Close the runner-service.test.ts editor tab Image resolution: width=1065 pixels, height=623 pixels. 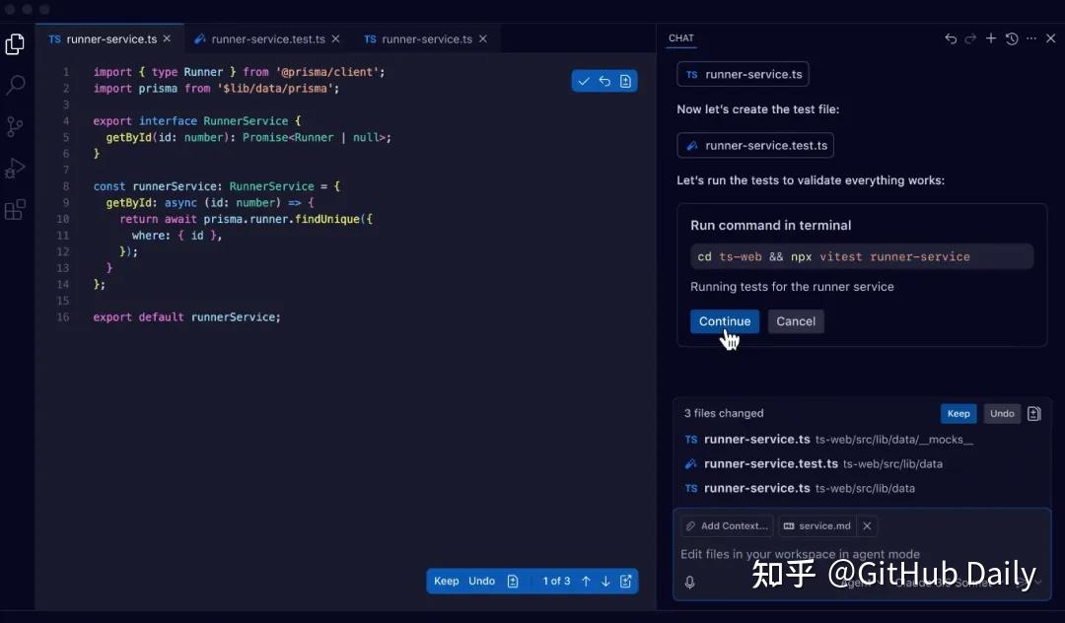tap(335, 39)
